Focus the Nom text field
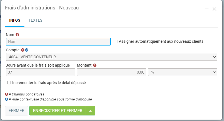The height and width of the screenshot is (121, 224). point(58,42)
